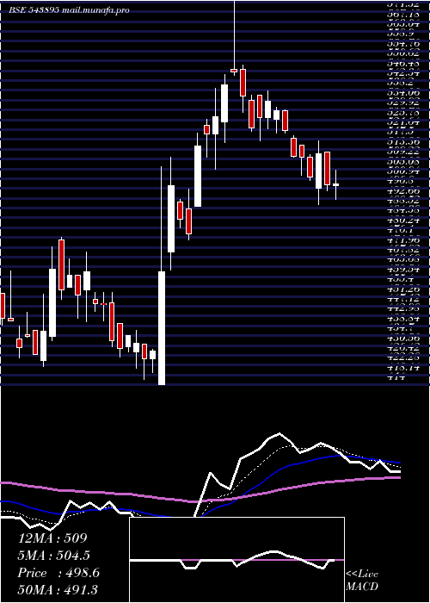This screenshot has width=430, height=603.
Task: Click the 451.26 price axis label
Action: 403,289
